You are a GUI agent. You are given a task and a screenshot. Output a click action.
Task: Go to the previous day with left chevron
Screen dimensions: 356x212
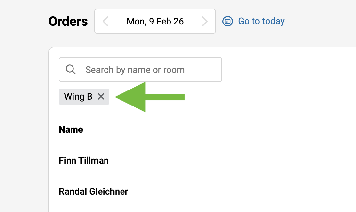pyautogui.click(x=105, y=22)
